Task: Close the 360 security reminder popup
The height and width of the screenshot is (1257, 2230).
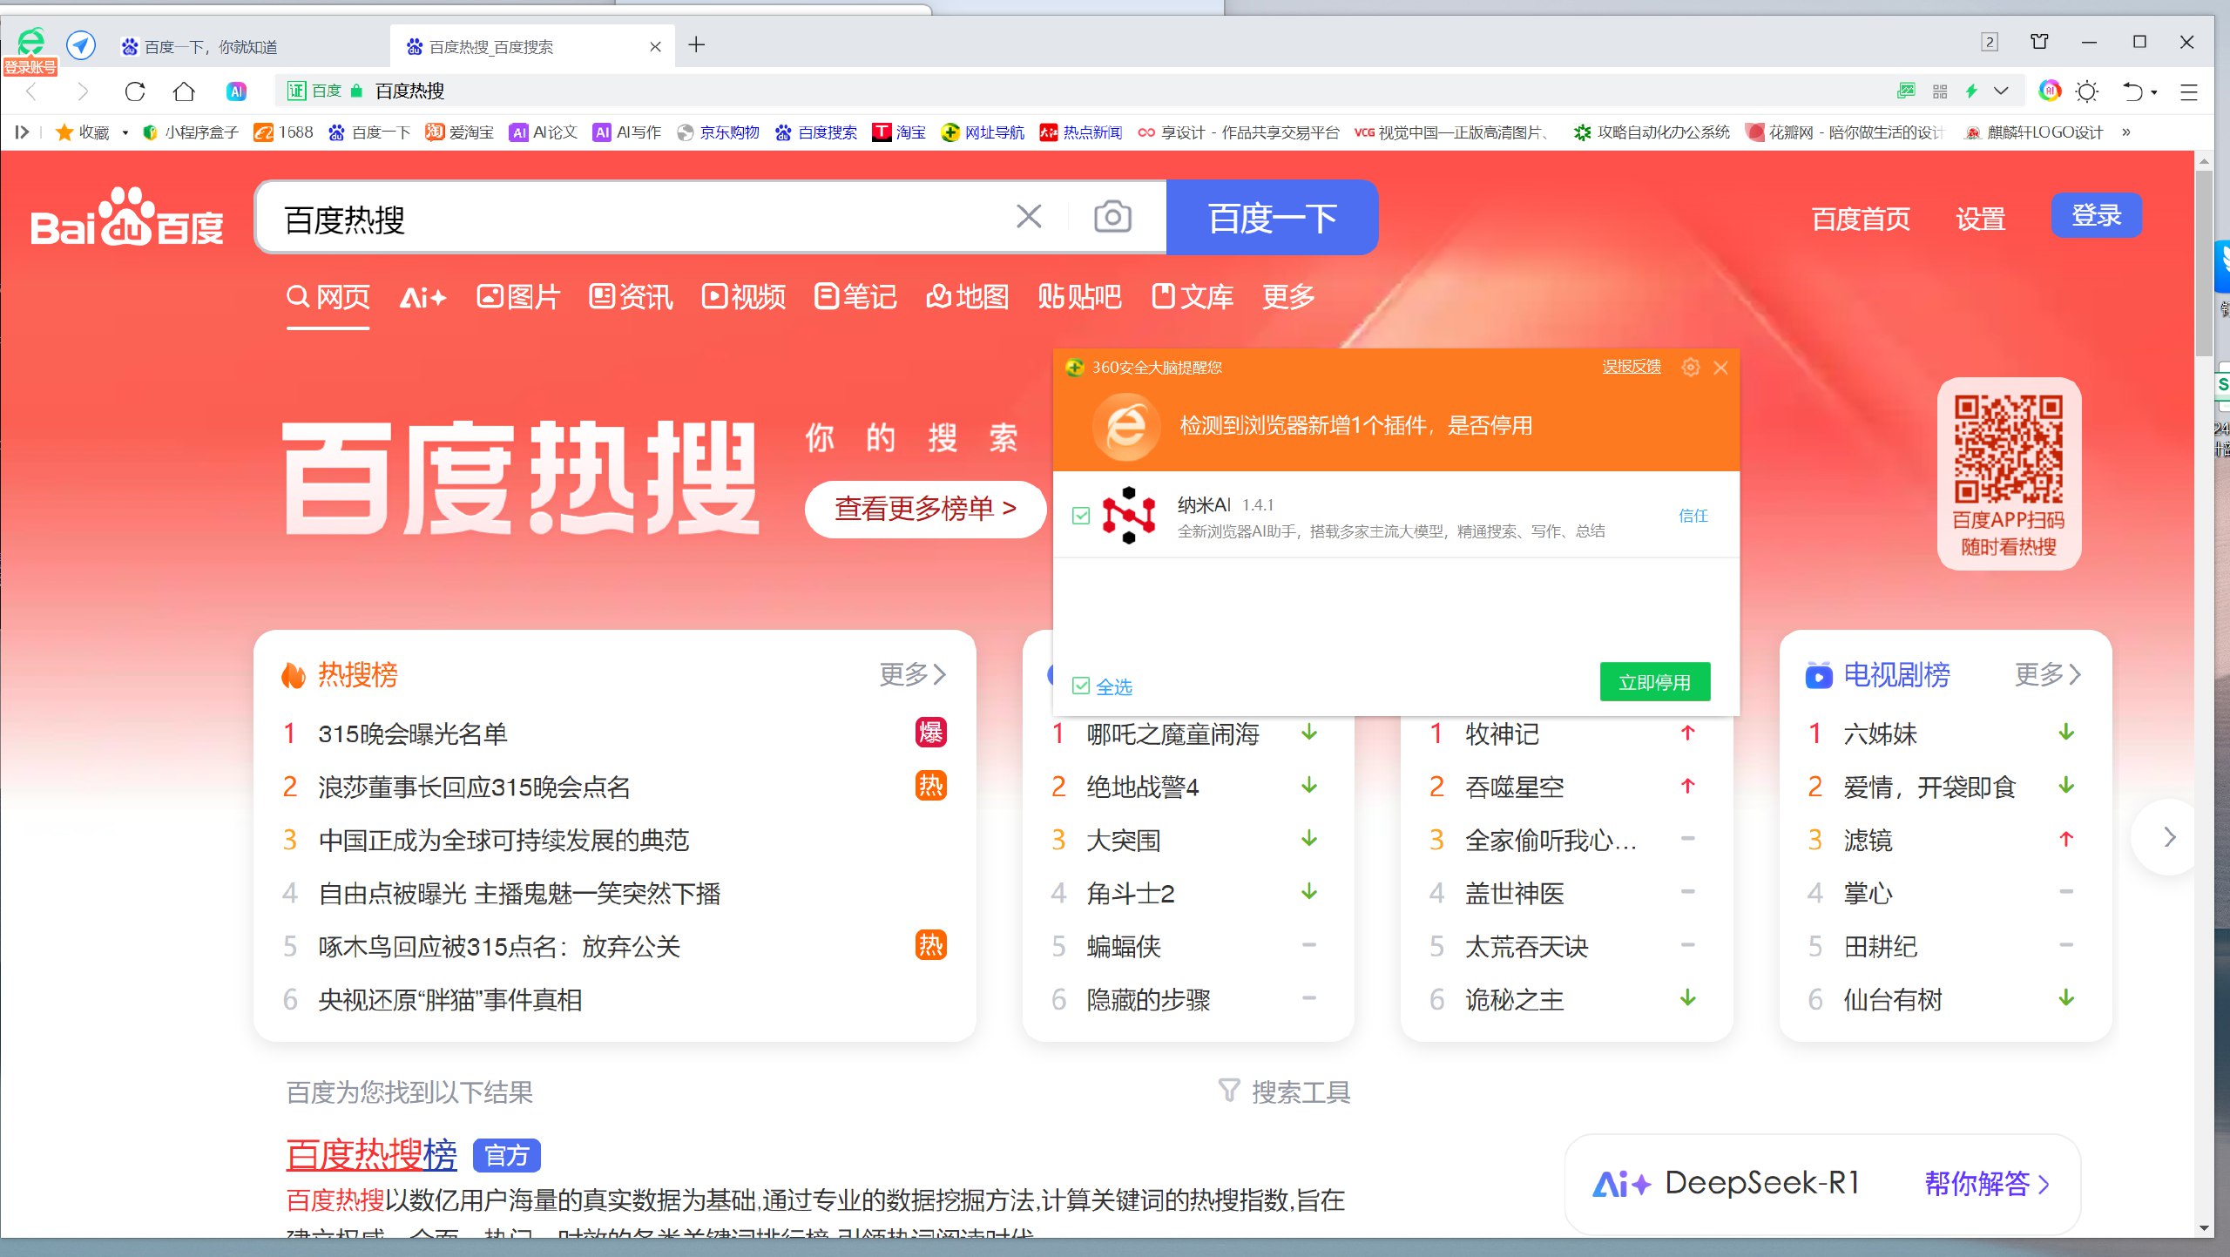Action: (x=1720, y=368)
